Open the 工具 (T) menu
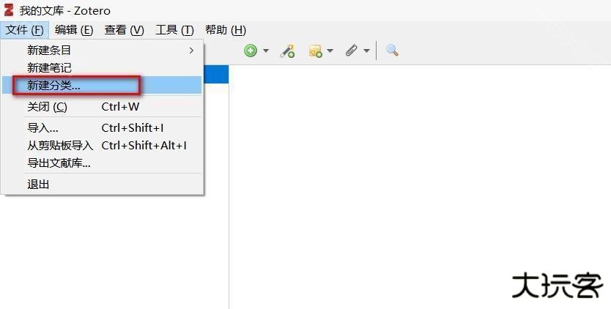Screen dimensions: 611x309 (x=174, y=30)
